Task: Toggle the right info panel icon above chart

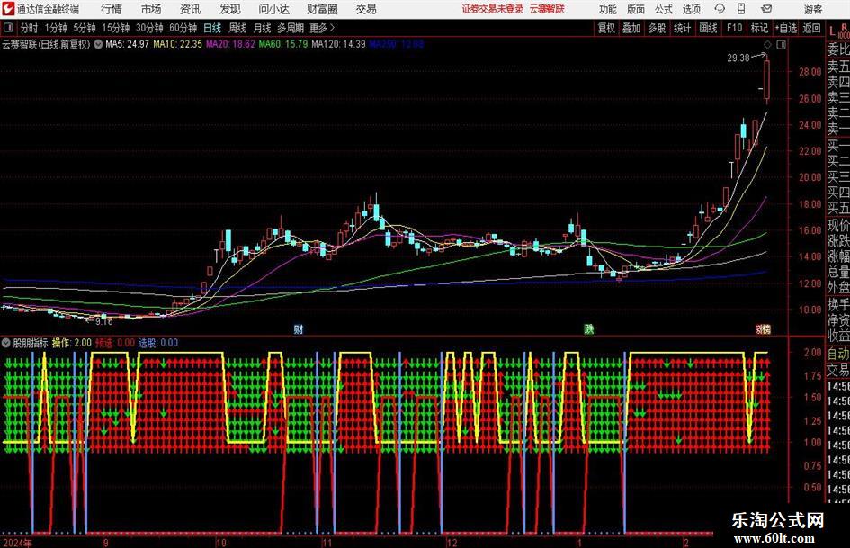Action: [x=781, y=44]
